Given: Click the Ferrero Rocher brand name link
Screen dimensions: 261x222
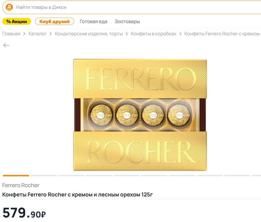Looking at the screenshot, I should (x=21, y=185).
